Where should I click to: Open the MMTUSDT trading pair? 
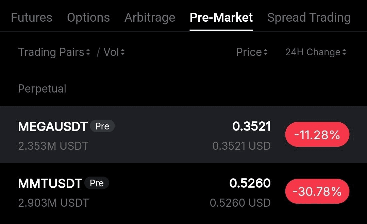pyautogui.click(x=50, y=183)
